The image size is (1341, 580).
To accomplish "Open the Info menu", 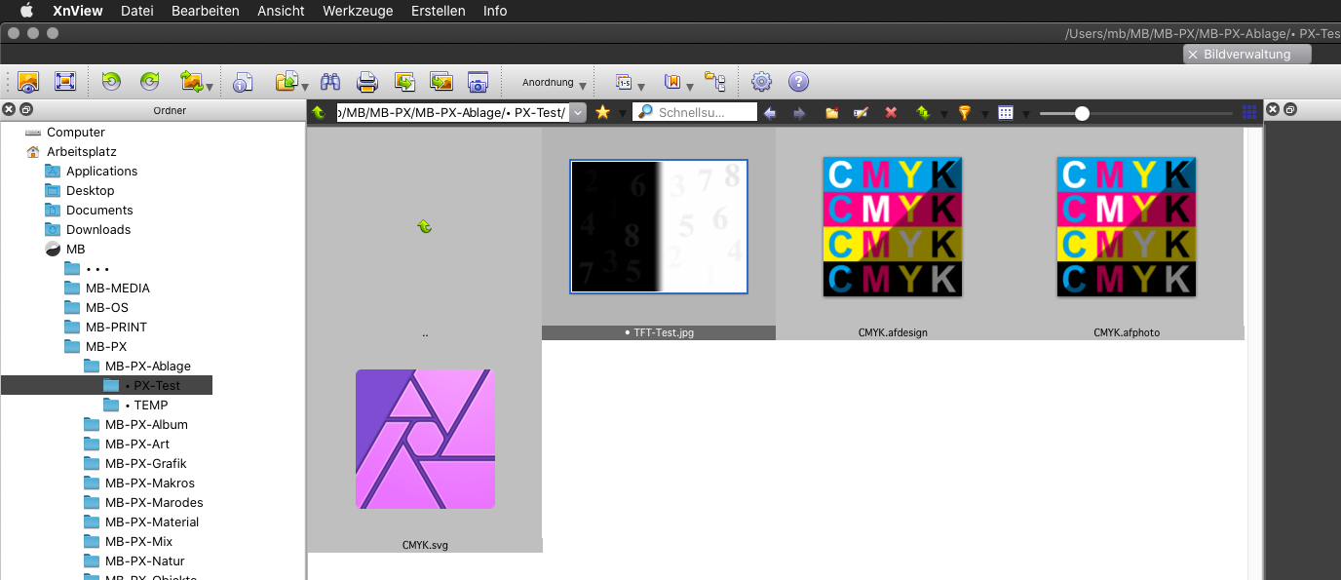I will click(x=495, y=11).
